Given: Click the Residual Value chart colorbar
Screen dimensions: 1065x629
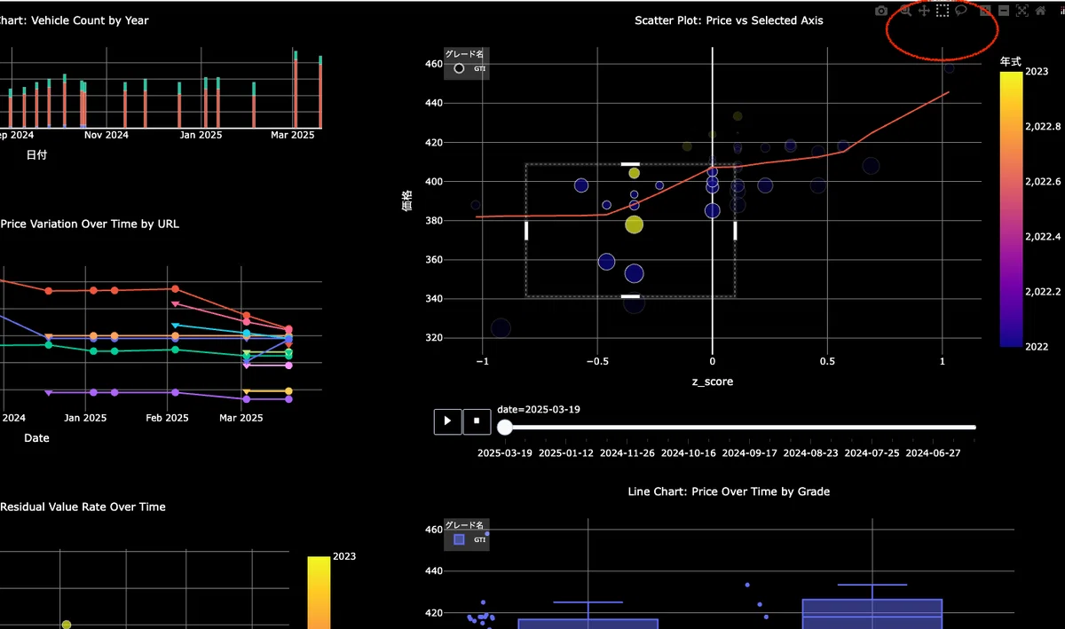Looking at the screenshot, I should 319,593.
